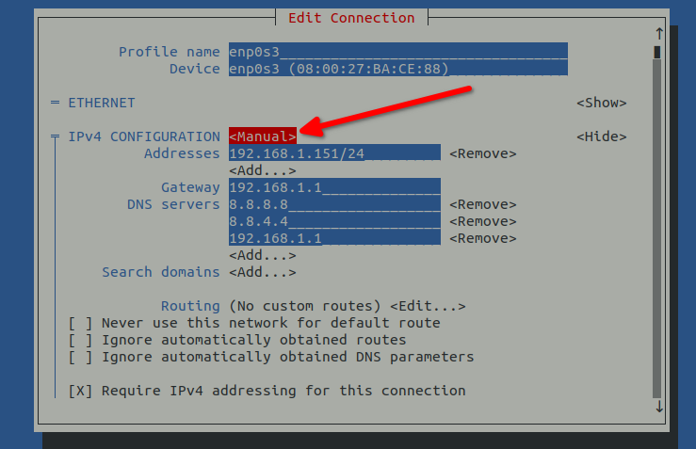Click the Gateway field 192.168.1.1
696x449 pixels.
pos(334,187)
